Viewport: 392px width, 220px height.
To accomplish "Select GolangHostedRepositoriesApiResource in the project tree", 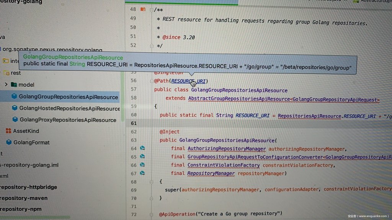I will pyautogui.click(x=69, y=108).
